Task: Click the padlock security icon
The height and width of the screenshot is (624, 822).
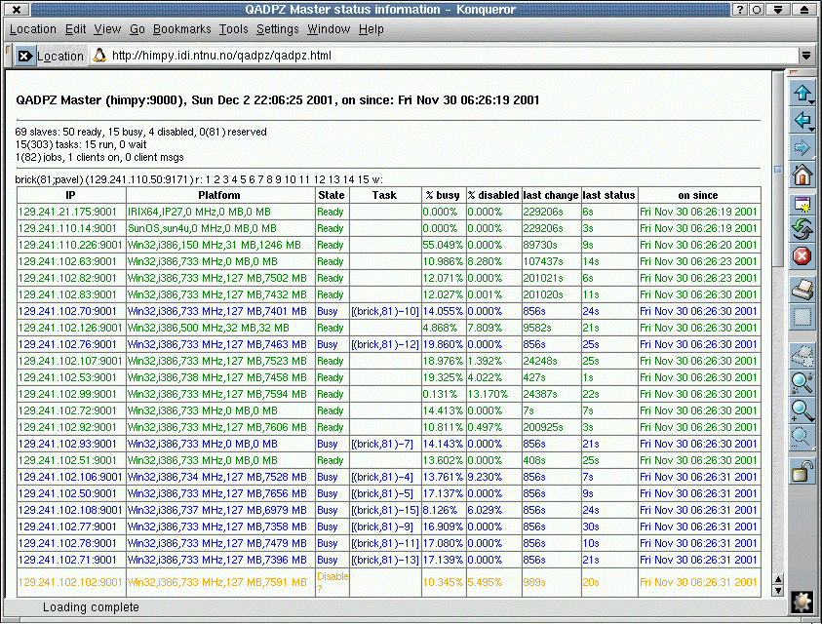Action: pyautogui.click(x=802, y=473)
